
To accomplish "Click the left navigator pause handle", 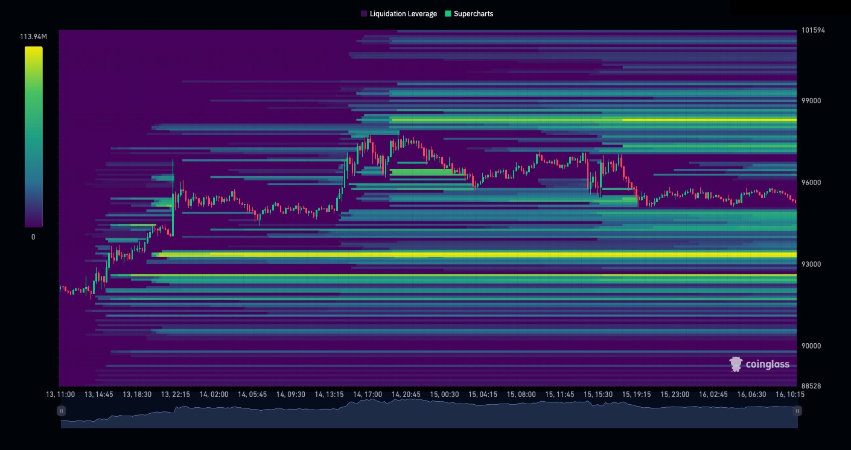I will [x=61, y=411].
